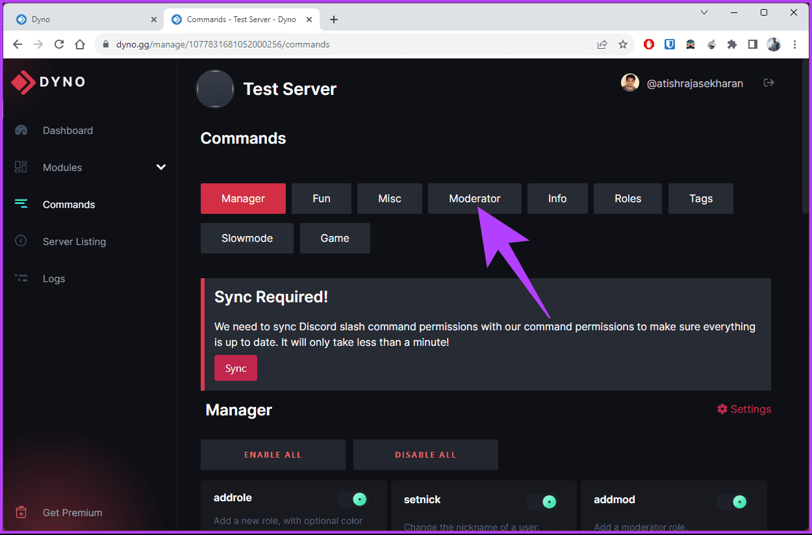Click the red Opera-style extension icon

649,44
